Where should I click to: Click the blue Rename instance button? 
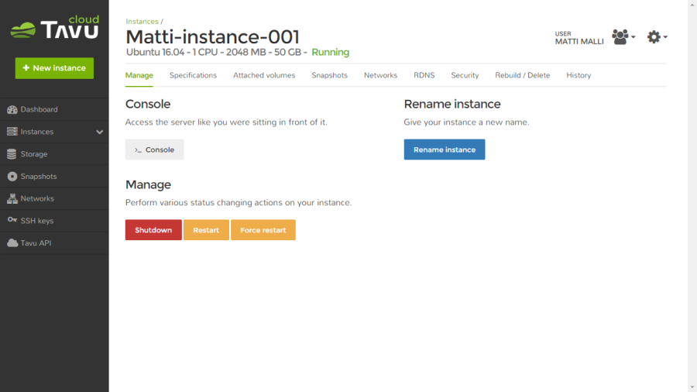[x=445, y=150]
